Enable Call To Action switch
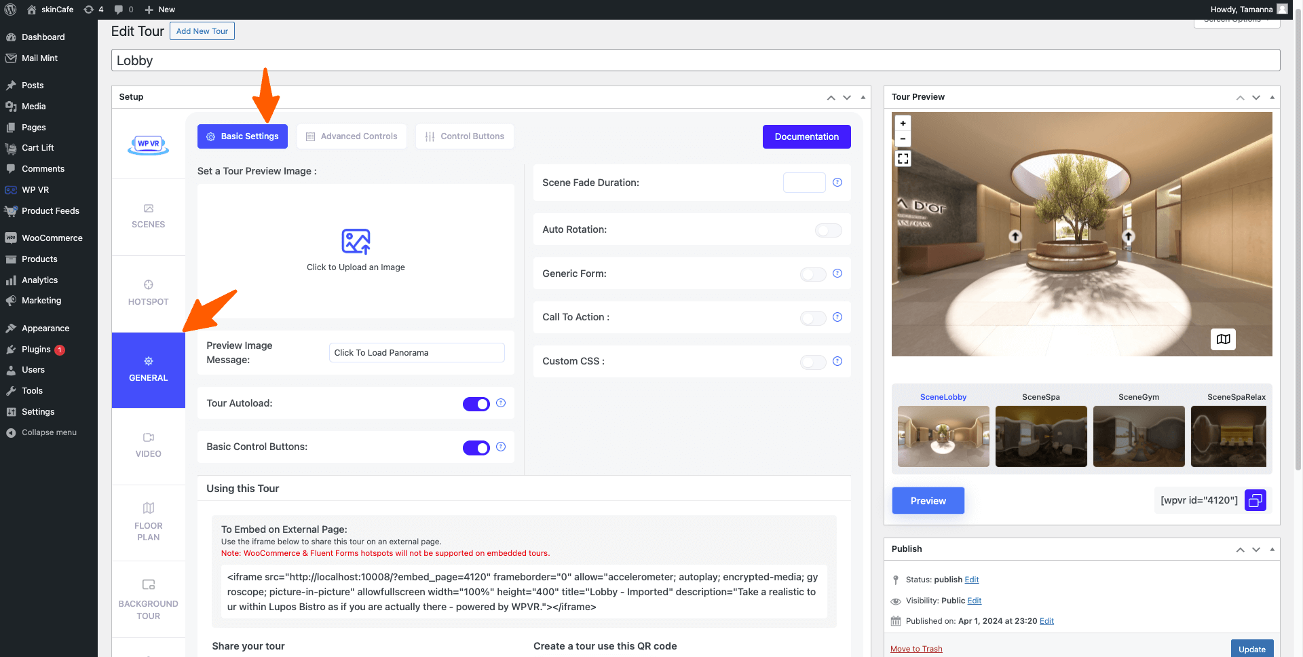The image size is (1303, 657). pyautogui.click(x=813, y=318)
